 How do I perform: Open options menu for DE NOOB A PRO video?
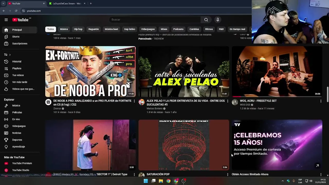pos(134,101)
